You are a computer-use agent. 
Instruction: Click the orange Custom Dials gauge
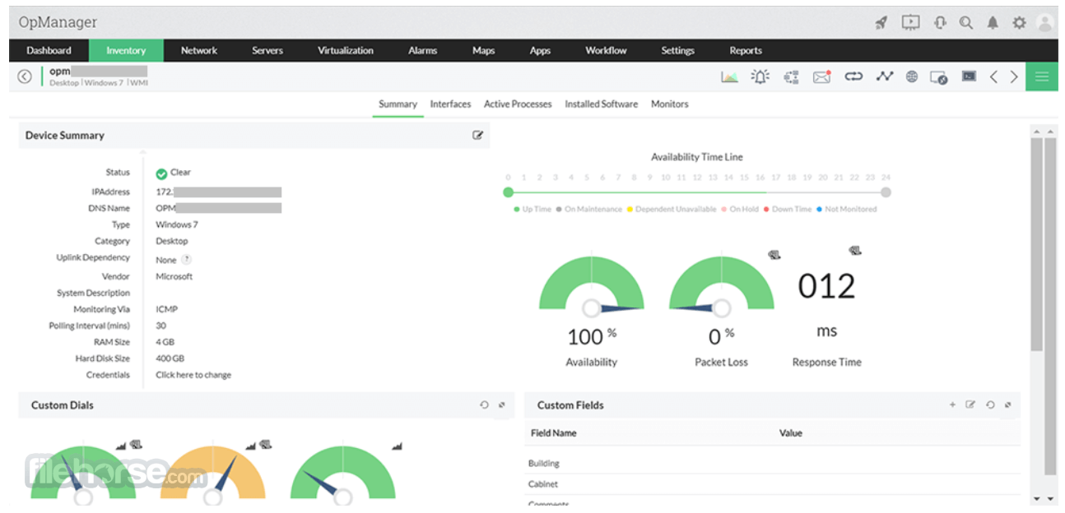pos(212,474)
